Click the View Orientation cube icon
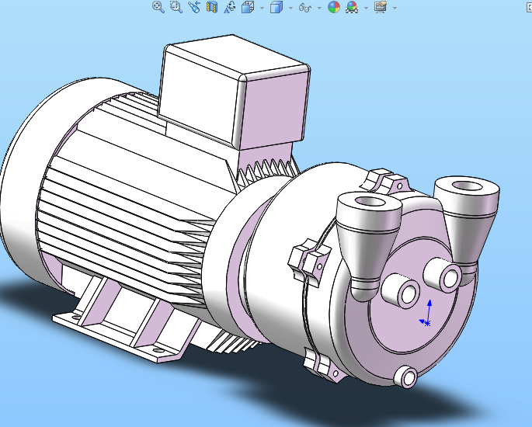Image resolution: width=532 pixels, height=427 pixels. pos(248,7)
